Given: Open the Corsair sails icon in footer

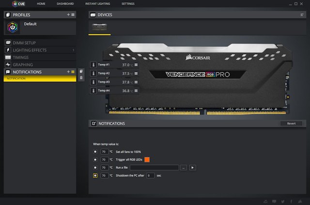Looking at the screenshot, I should [300, 202].
